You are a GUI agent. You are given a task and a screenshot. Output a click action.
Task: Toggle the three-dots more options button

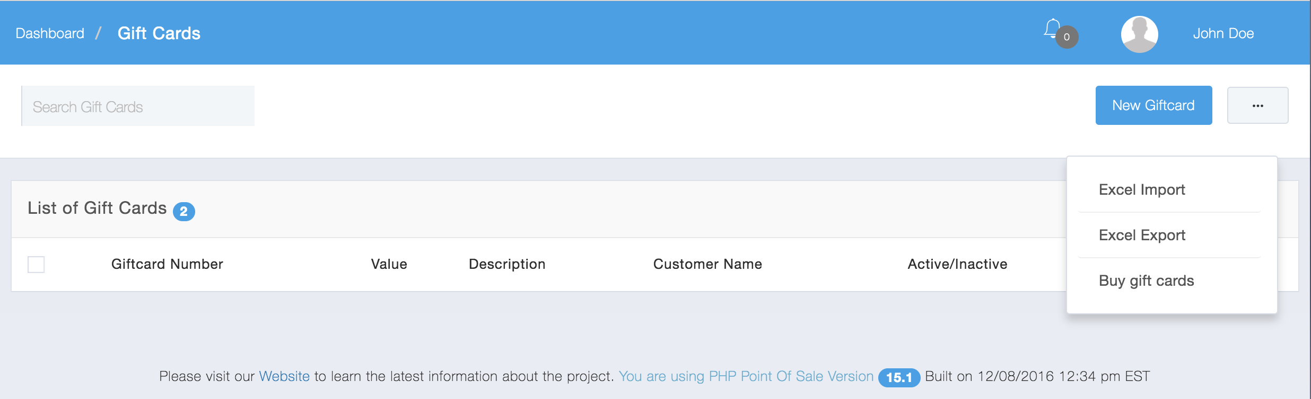1257,106
